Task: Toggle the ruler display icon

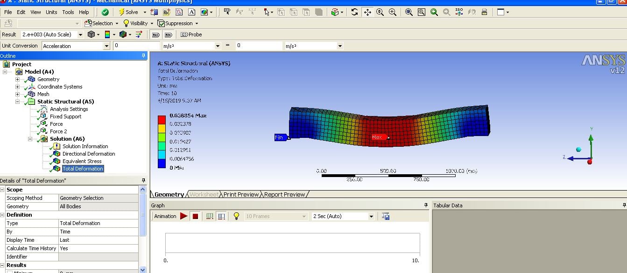Action: click(484, 12)
